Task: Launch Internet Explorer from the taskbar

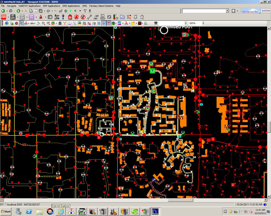Action: (61, 211)
